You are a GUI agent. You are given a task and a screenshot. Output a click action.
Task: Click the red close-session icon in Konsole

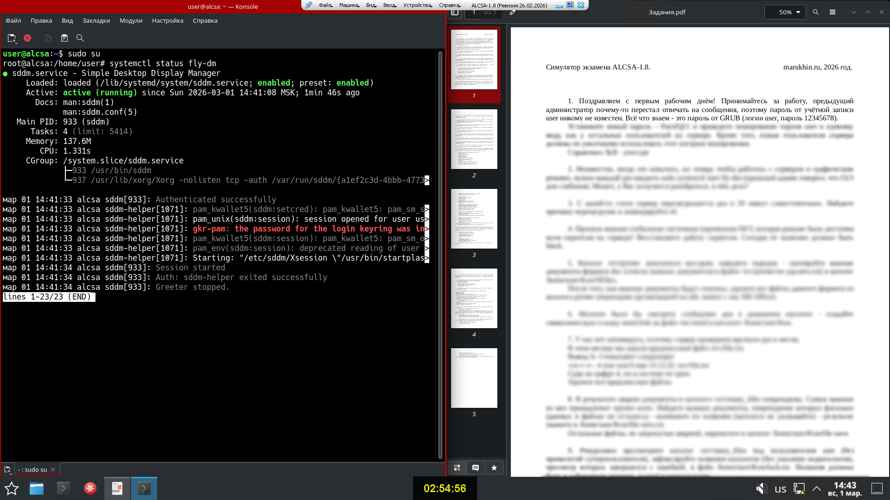coord(27,38)
